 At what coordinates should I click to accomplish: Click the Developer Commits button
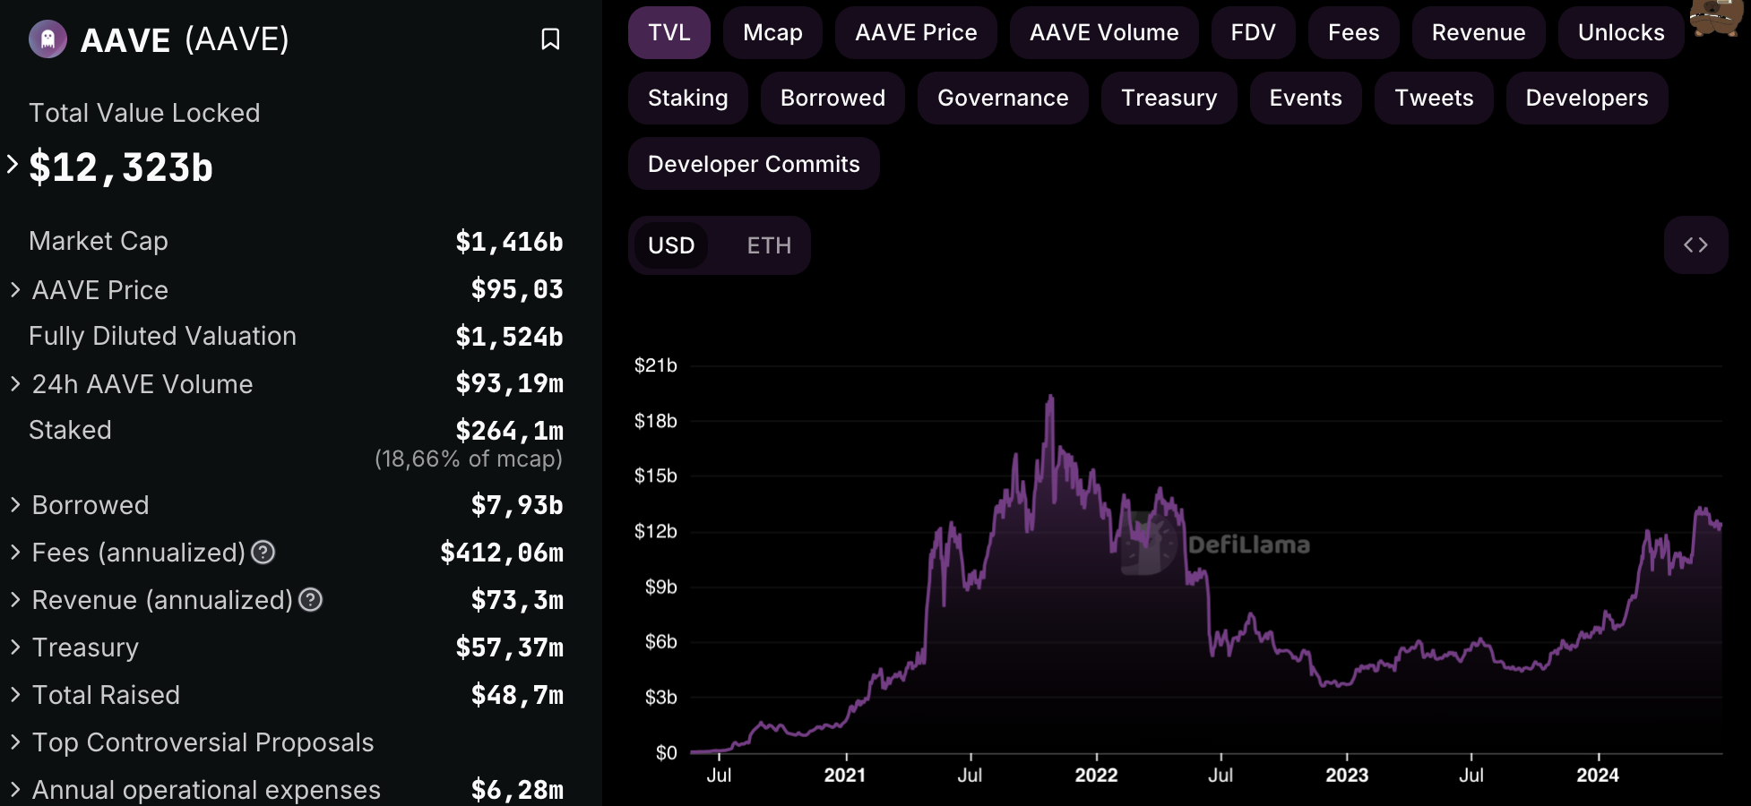coord(754,164)
